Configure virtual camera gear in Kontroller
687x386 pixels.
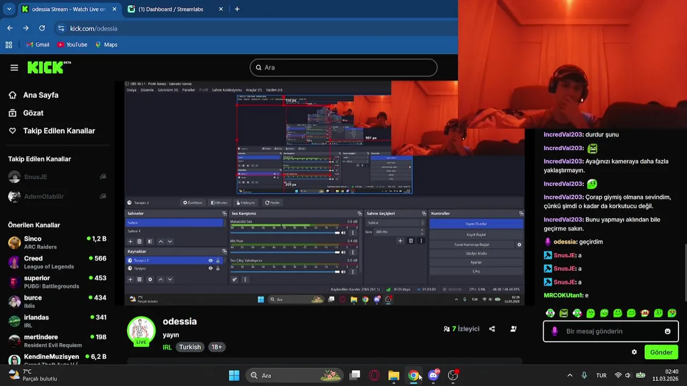(519, 244)
